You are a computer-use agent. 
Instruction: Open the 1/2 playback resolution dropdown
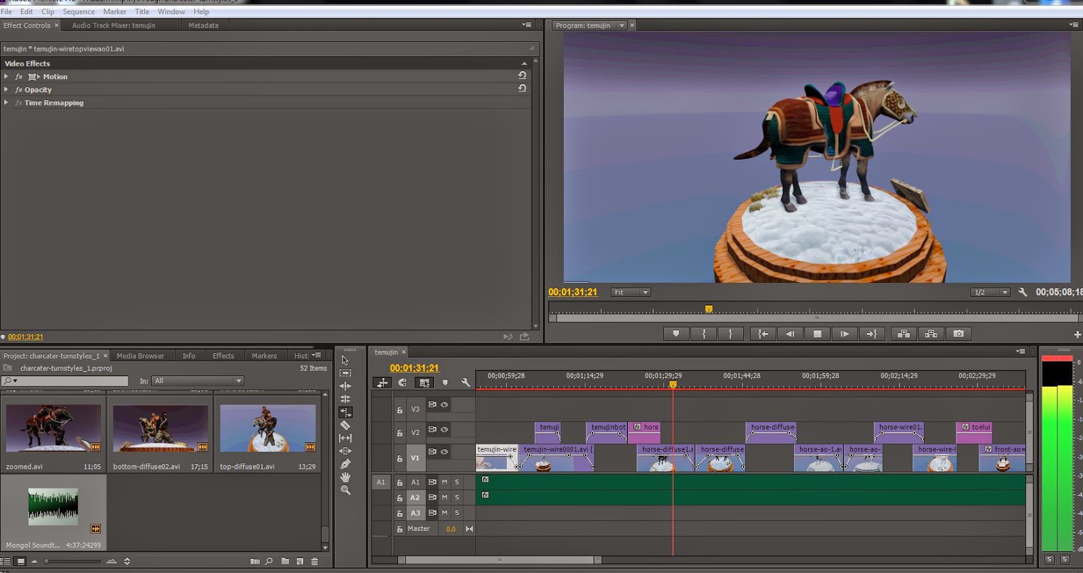(990, 292)
